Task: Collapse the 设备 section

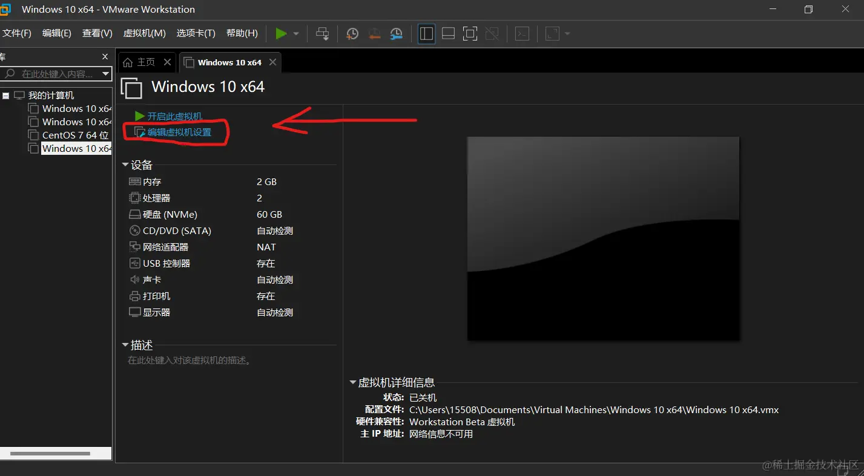Action: pyautogui.click(x=125, y=165)
